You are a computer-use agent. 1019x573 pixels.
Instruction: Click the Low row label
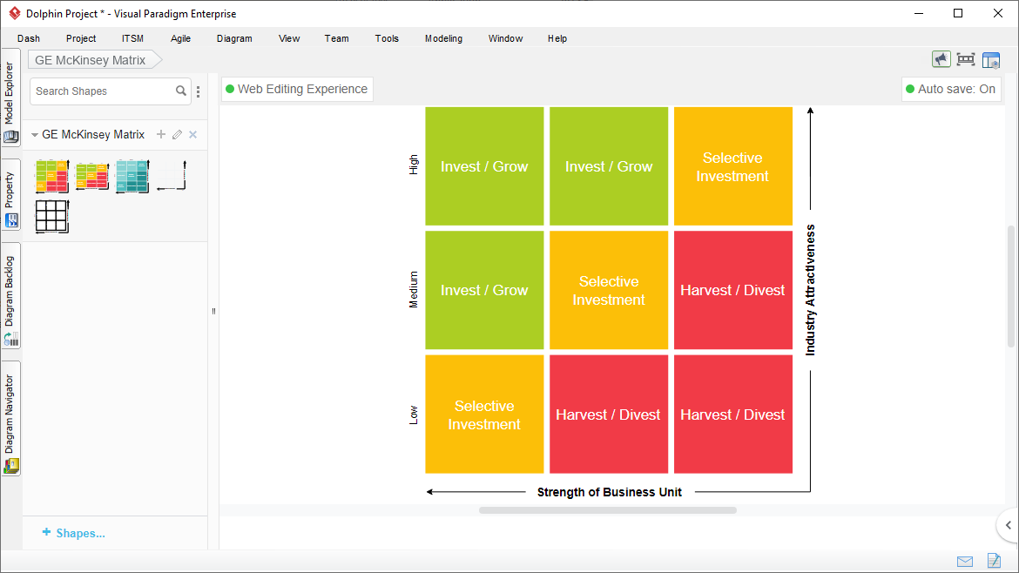(414, 415)
